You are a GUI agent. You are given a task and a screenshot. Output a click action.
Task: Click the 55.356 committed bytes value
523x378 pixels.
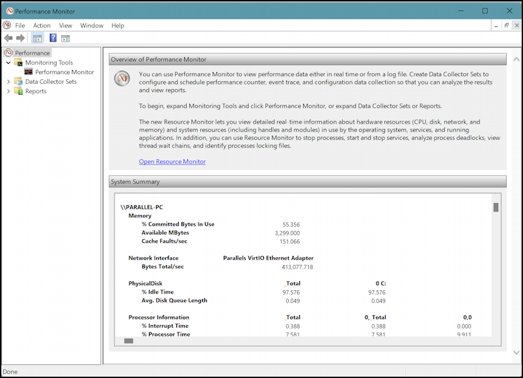coord(291,224)
